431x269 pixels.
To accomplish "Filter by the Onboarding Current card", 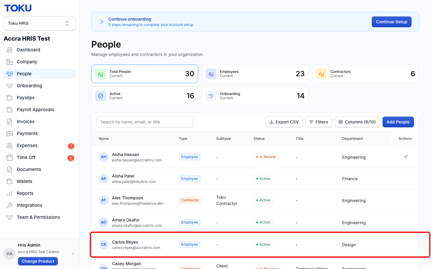I will [255, 96].
